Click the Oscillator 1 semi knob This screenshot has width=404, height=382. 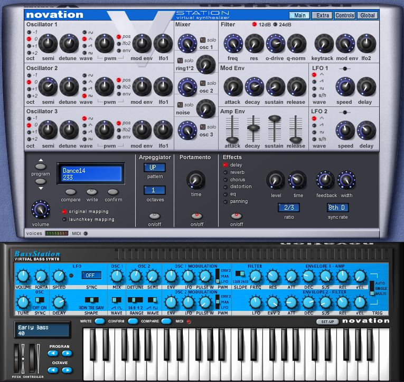point(48,43)
